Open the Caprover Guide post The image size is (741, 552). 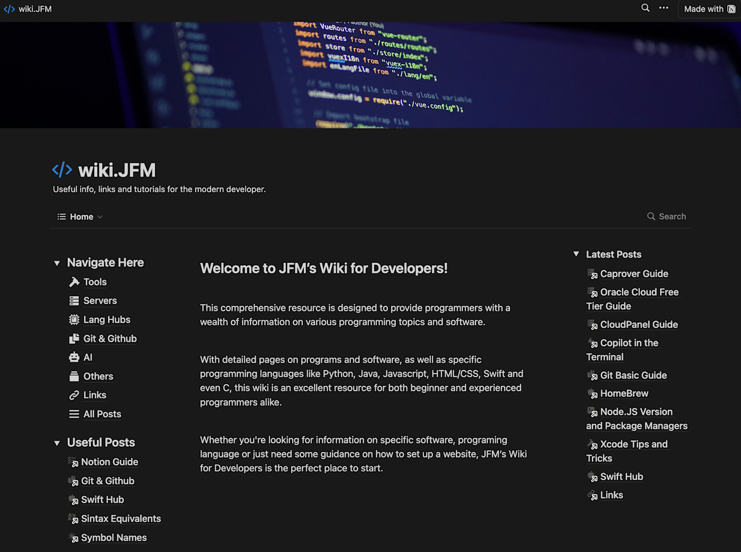coord(634,274)
